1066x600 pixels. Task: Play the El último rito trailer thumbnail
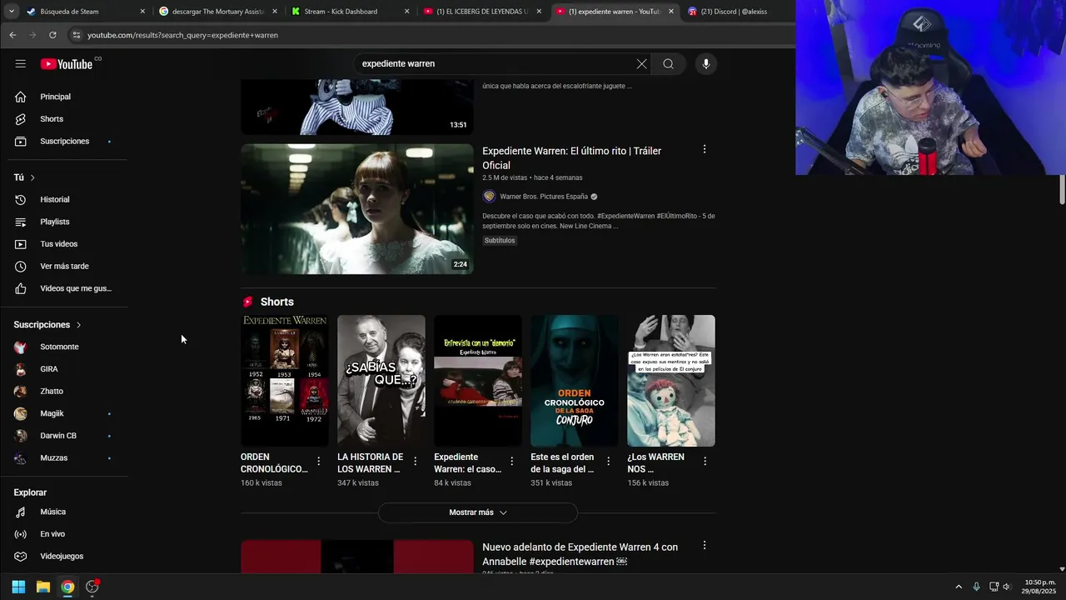click(357, 209)
